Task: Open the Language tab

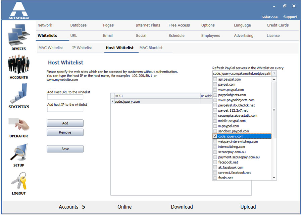Action: pos(242,25)
